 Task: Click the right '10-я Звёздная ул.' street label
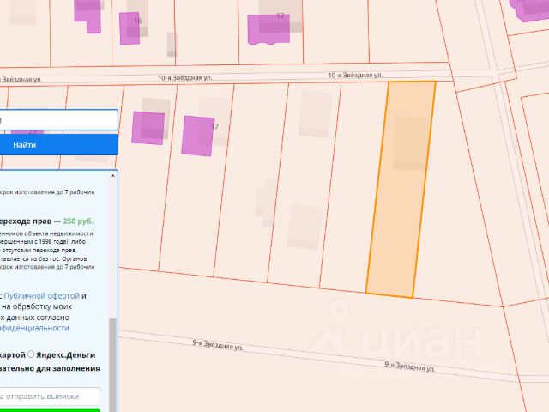pyautogui.click(x=355, y=76)
